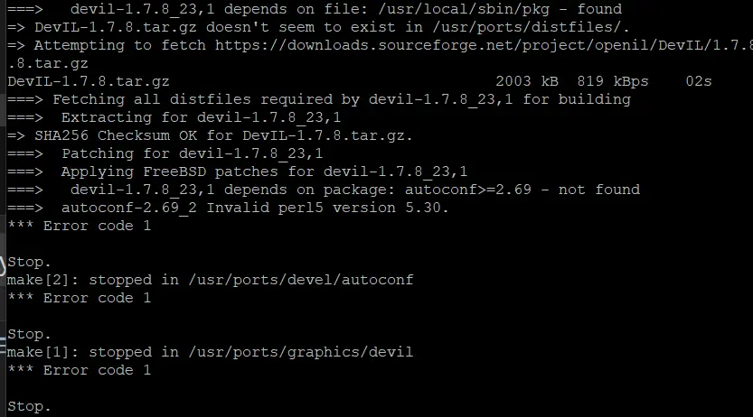The width and height of the screenshot is (753, 417).
Task: Click the autoconf-2.69_2 package name
Action: point(128,208)
